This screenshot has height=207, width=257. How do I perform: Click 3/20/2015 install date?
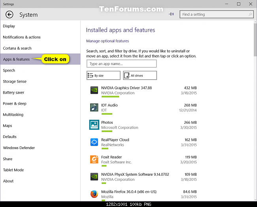click(188, 162)
